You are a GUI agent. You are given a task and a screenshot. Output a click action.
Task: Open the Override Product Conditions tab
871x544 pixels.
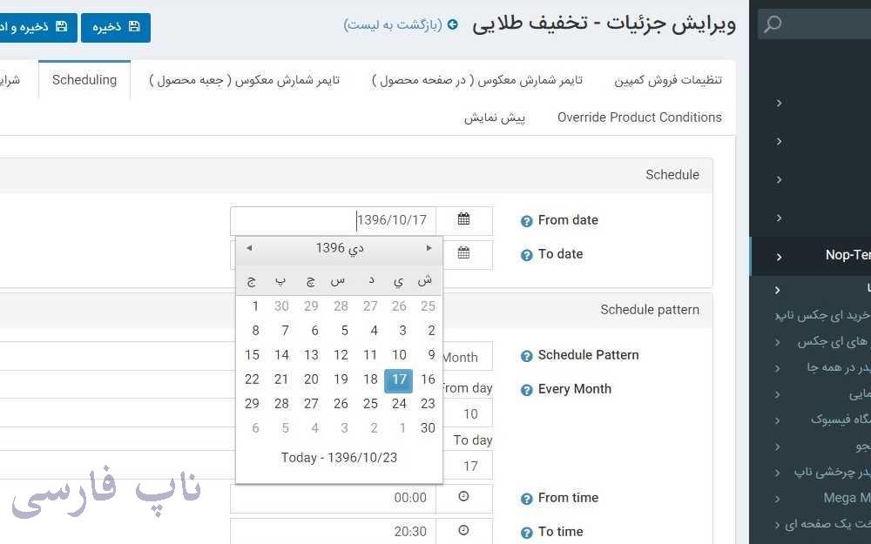point(638,117)
